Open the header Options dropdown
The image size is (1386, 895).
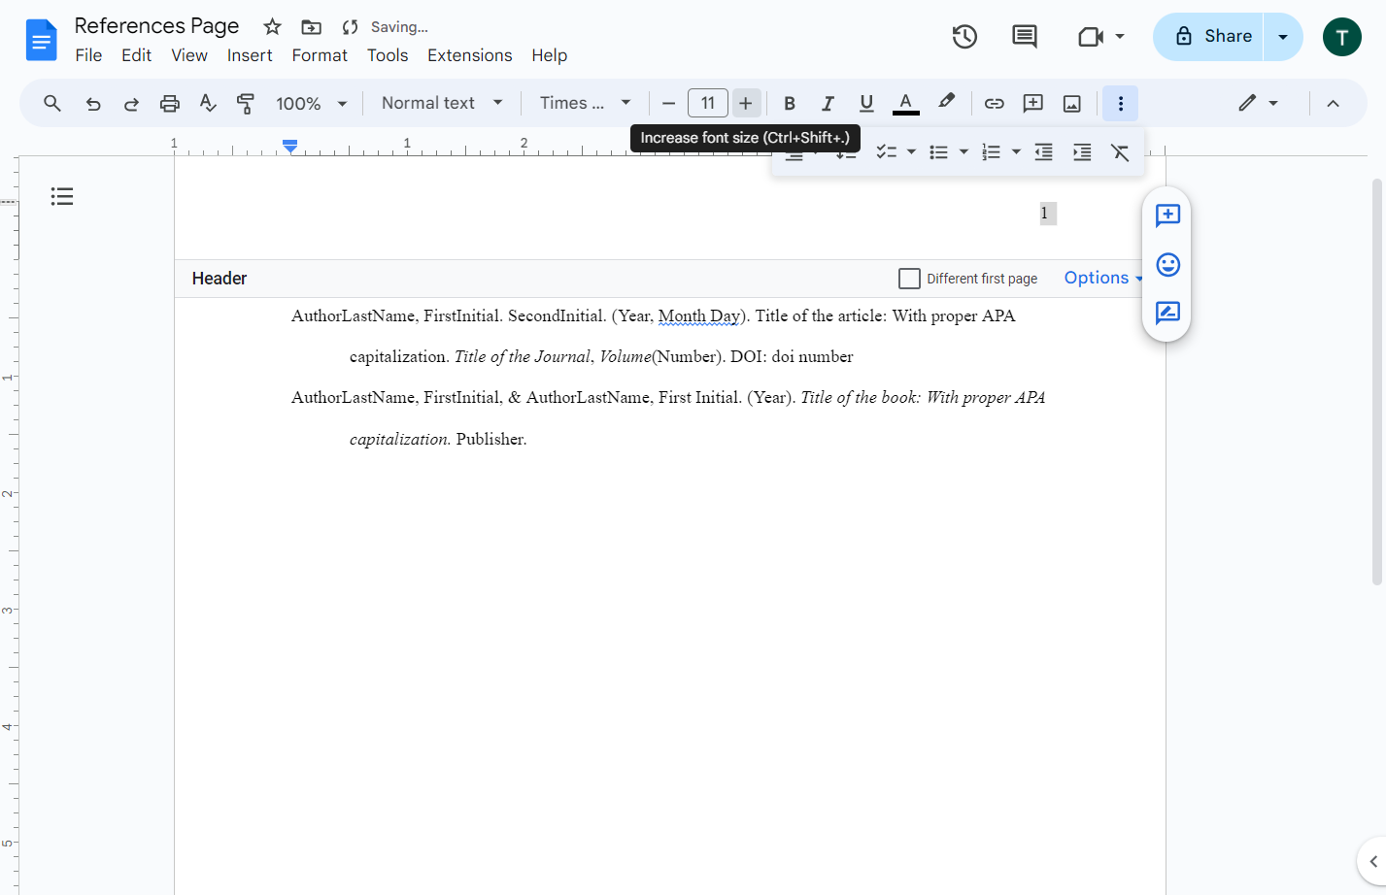[x=1103, y=278]
